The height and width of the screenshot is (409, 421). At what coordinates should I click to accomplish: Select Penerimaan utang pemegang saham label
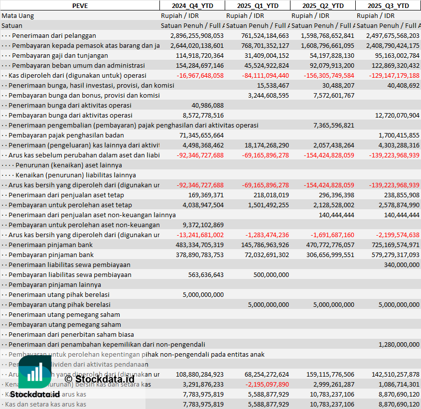[x=64, y=314]
